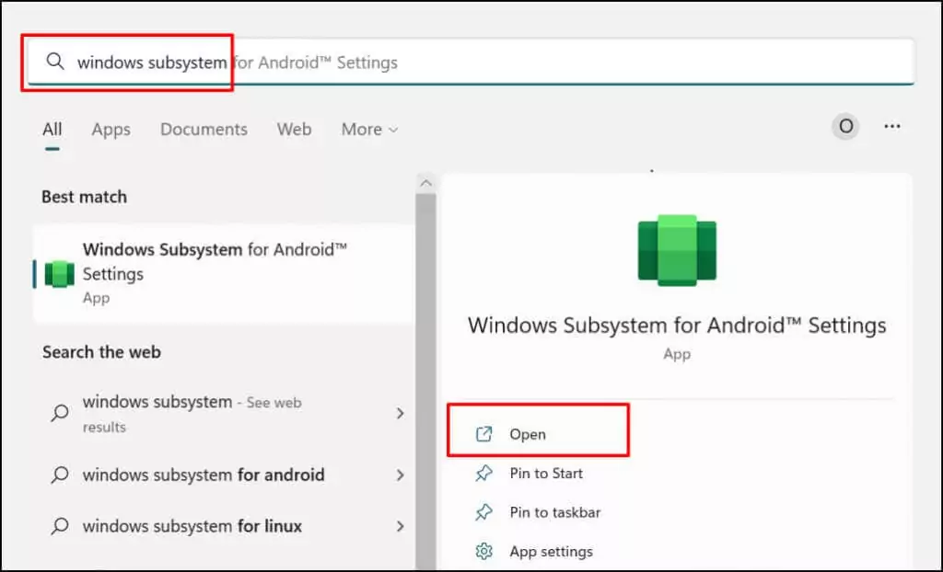The image size is (943, 572).
Task: Open the three-dot options menu
Action: click(x=891, y=126)
